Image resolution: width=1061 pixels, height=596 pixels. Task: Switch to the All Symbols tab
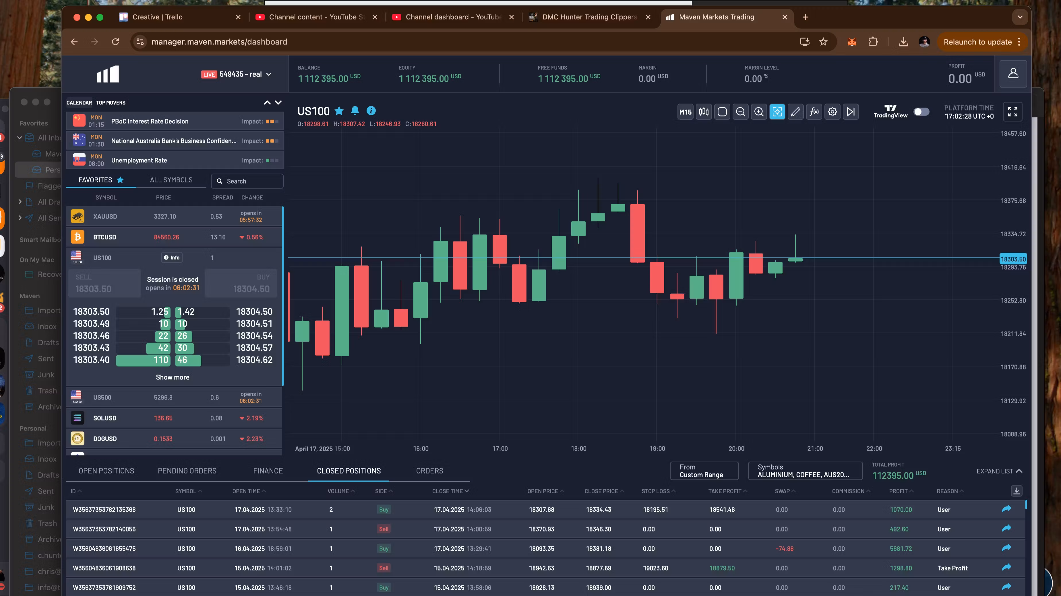click(x=171, y=180)
